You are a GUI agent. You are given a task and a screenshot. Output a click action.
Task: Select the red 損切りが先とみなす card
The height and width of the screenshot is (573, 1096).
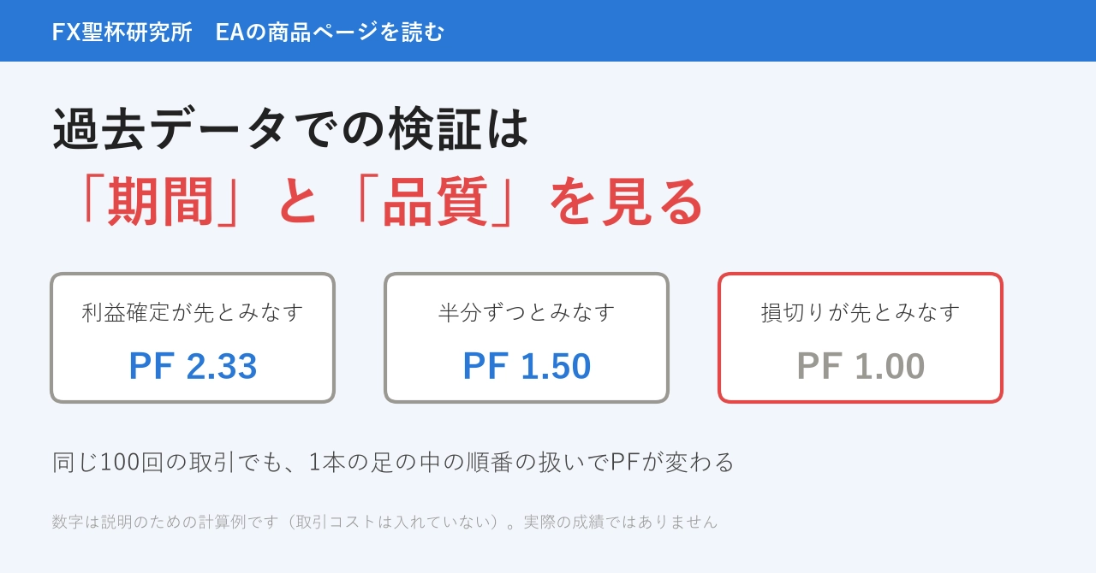[x=861, y=338]
